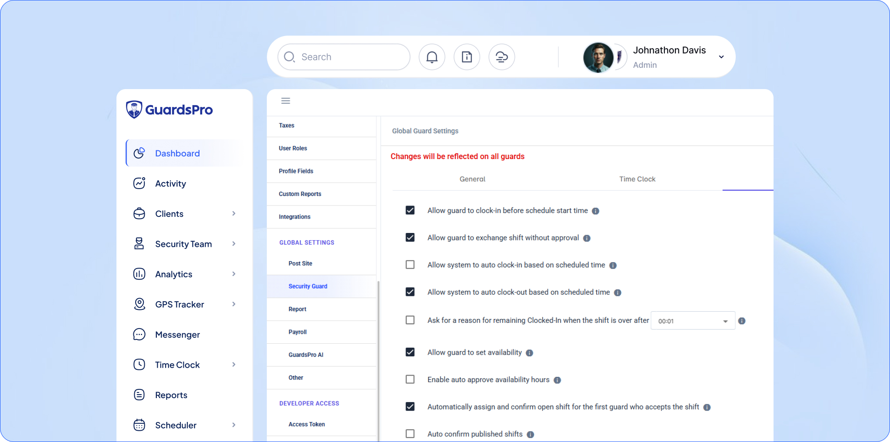This screenshot has height=442, width=890.
Task: Uncheck Allow guard to clock-in before schedule start
Action: pos(410,210)
